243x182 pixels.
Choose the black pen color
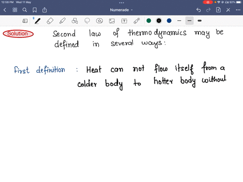click(x=159, y=21)
